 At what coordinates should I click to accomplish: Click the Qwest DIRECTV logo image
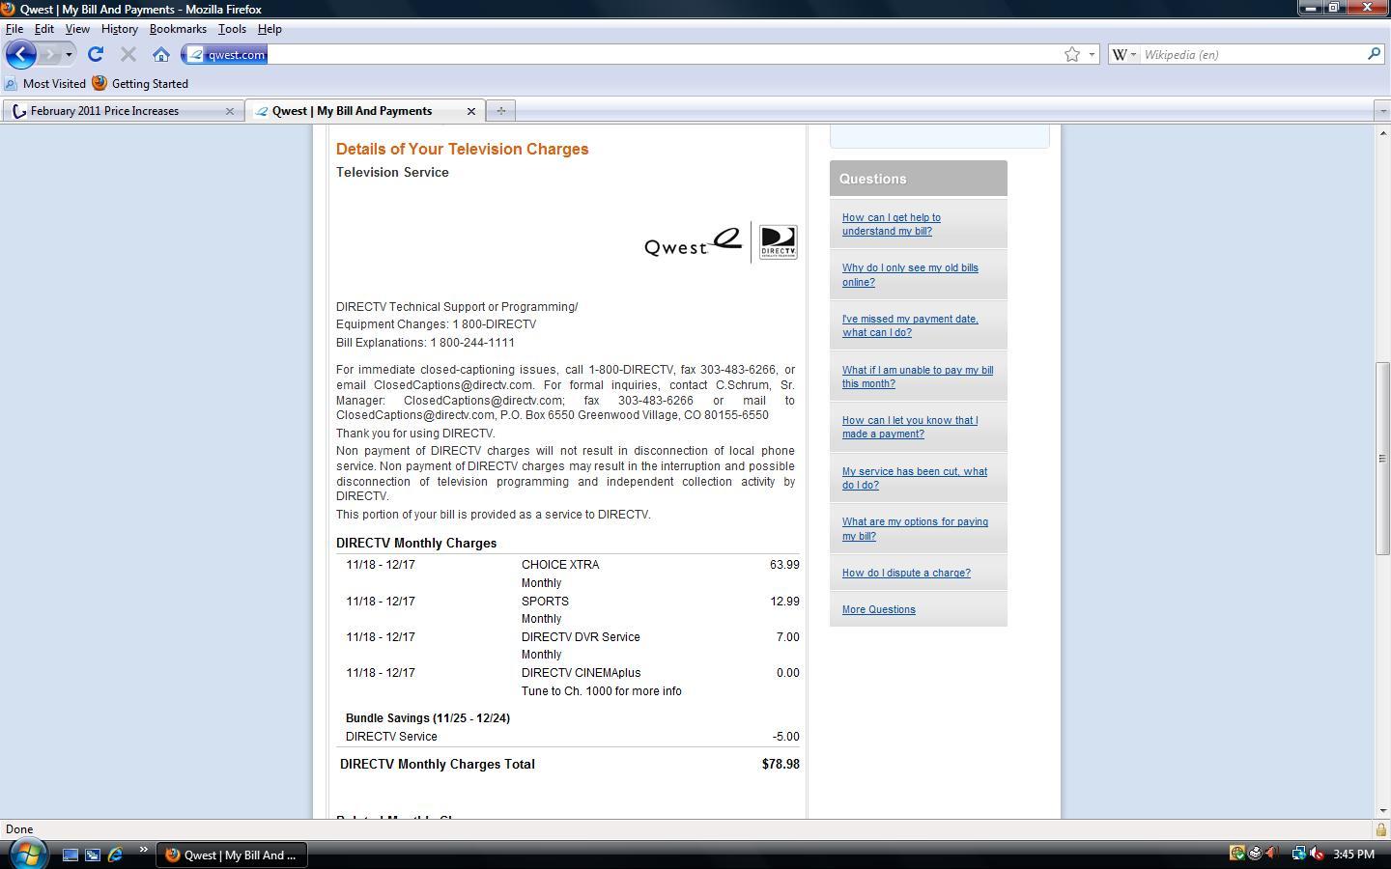(x=721, y=242)
